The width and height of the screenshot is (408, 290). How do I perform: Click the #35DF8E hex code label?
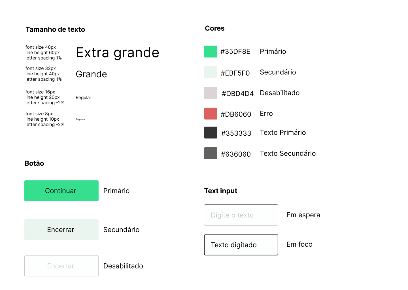click(x=235, y=52)
